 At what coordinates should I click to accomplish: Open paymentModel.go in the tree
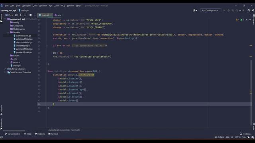tap(23, 49)
